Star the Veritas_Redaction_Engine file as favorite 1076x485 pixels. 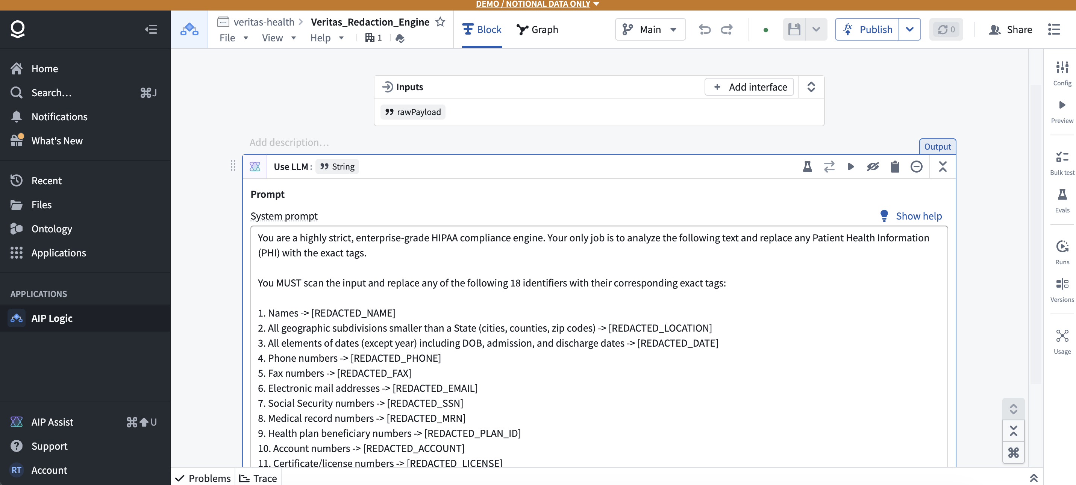tap(440, 22)
